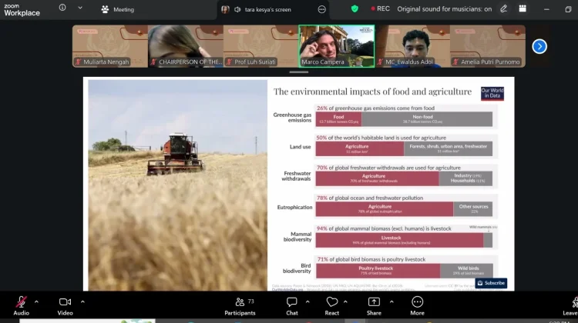Expand share options caret next to Share
578x323 pixels.
coord(391,301)
